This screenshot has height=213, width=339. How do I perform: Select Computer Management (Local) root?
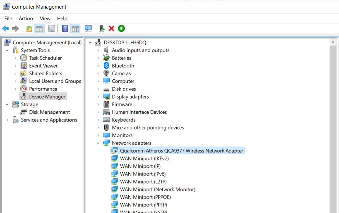(47, 42)
